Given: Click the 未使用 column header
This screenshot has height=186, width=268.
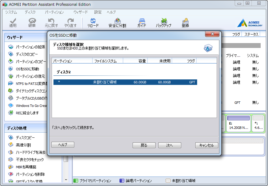Looking at the screenshot, I should [x=160, y=61].
